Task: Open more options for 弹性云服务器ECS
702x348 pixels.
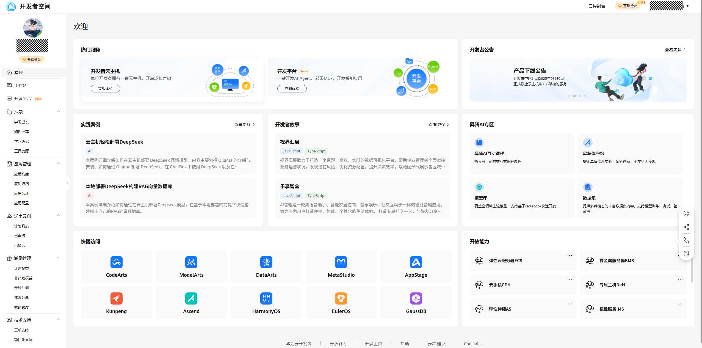Action: point(570,256)
